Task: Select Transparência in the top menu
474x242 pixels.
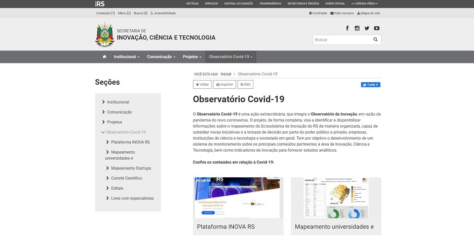Action: pos(270,3)
